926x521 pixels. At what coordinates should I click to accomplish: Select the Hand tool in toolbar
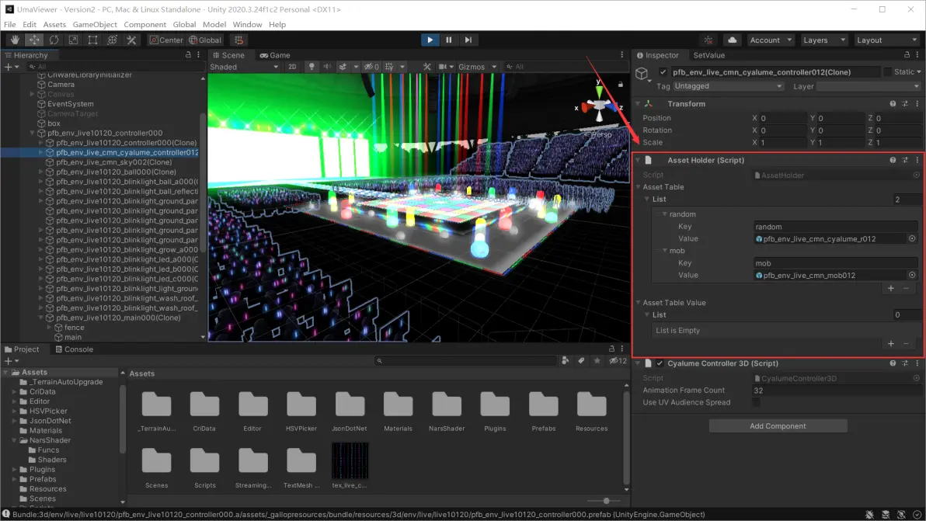pyautogui.click(x=15, y=40)
